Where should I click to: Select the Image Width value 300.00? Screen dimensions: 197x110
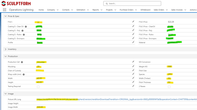coord(40,107)
